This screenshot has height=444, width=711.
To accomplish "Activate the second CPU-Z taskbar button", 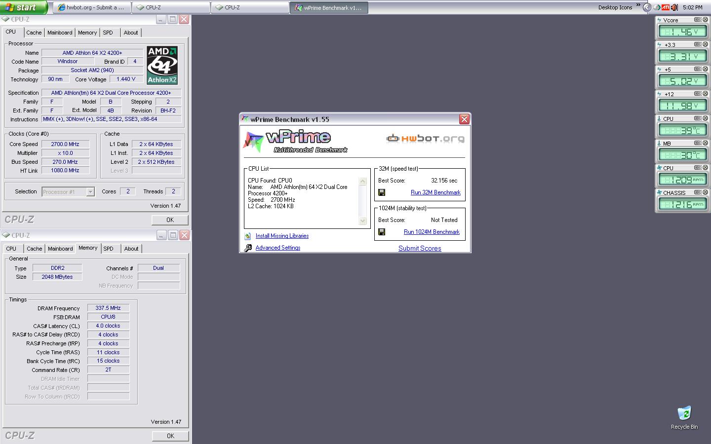I will click(250, 7).
